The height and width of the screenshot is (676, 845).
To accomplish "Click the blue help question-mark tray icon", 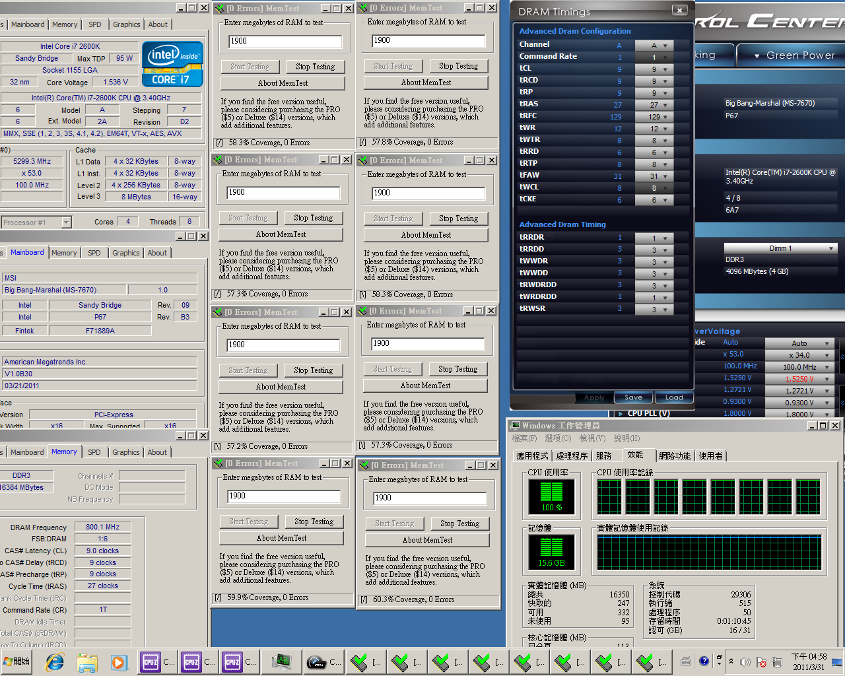I will click(704, 661).
